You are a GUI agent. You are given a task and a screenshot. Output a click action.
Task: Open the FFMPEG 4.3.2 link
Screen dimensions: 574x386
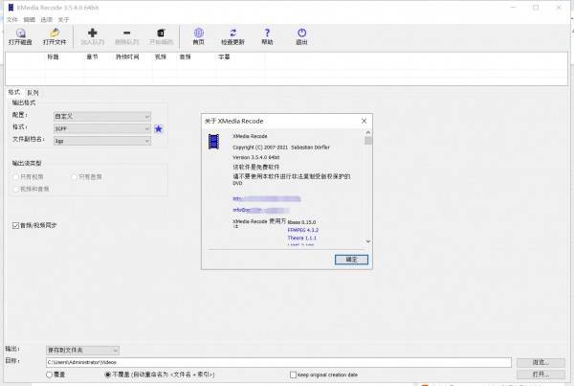point(303,230)
